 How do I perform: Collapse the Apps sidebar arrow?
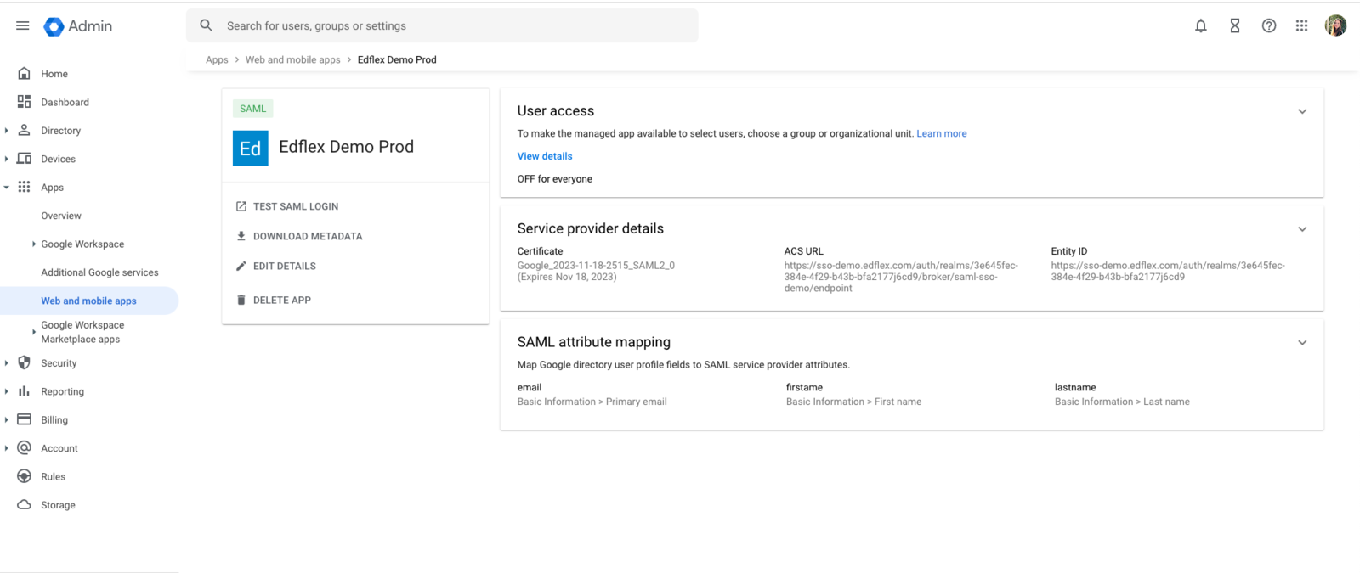(x=7, y=188)
